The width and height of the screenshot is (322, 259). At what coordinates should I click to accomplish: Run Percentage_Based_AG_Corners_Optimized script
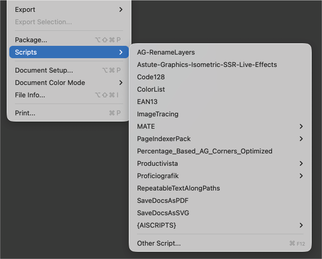(220, 151)
